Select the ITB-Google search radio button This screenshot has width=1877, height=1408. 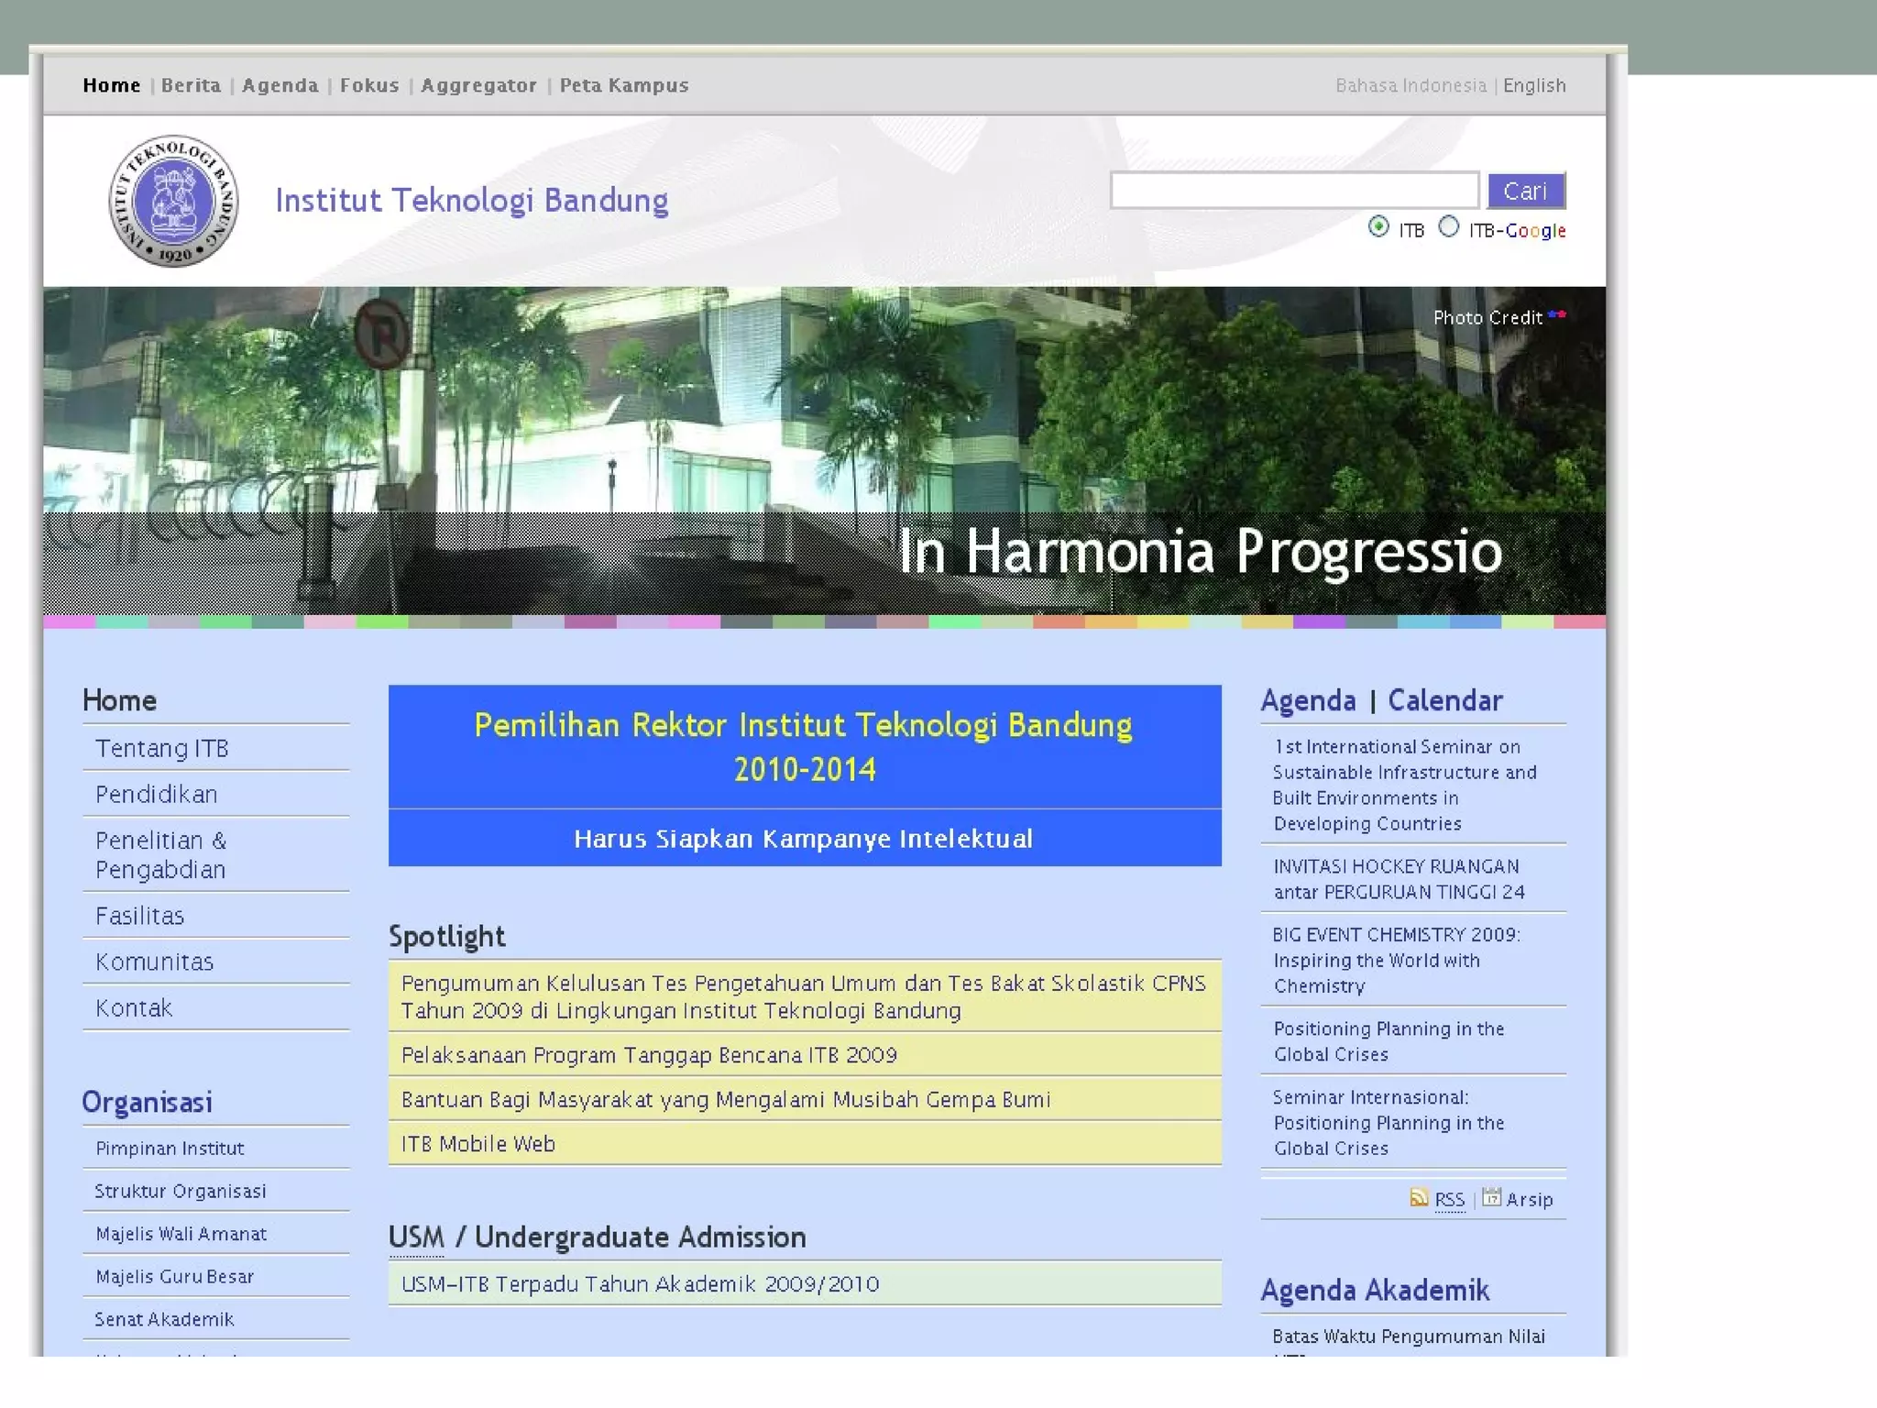tap(1448, 226)
